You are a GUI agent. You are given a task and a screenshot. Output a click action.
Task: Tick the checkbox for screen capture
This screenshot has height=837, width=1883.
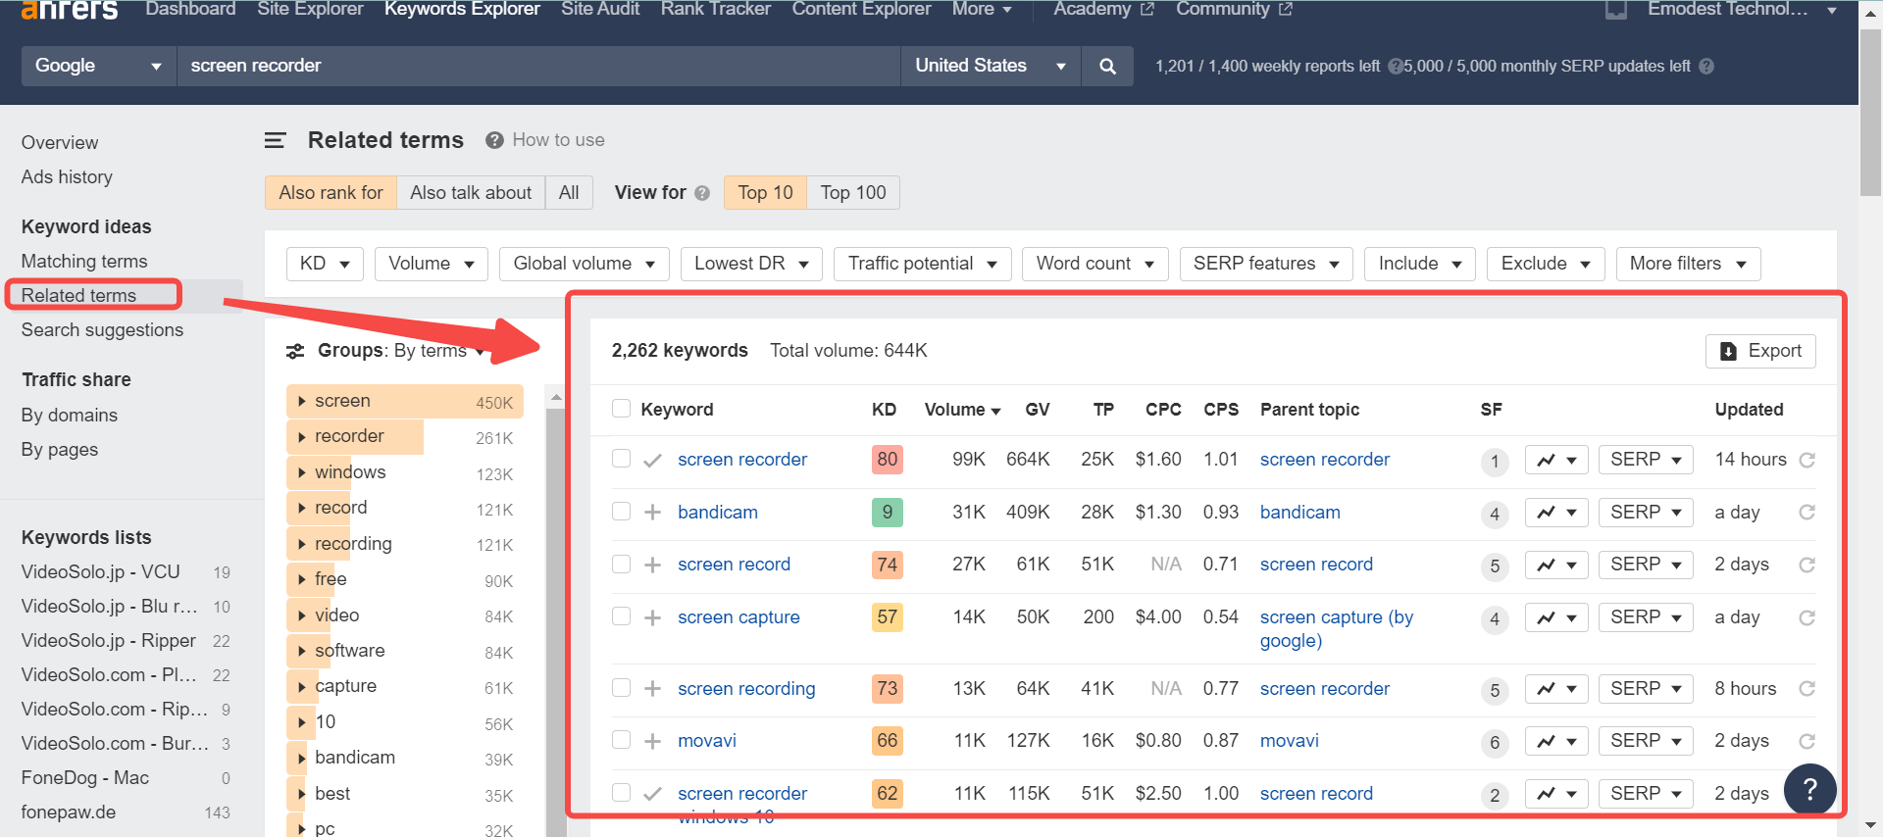pyautogui.click(x=621, y=615)
